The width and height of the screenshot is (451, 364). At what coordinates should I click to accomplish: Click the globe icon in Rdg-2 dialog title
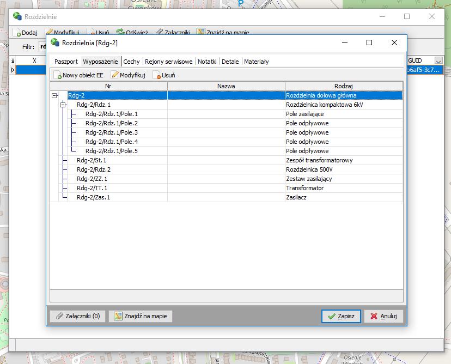(x=55, y=43)
